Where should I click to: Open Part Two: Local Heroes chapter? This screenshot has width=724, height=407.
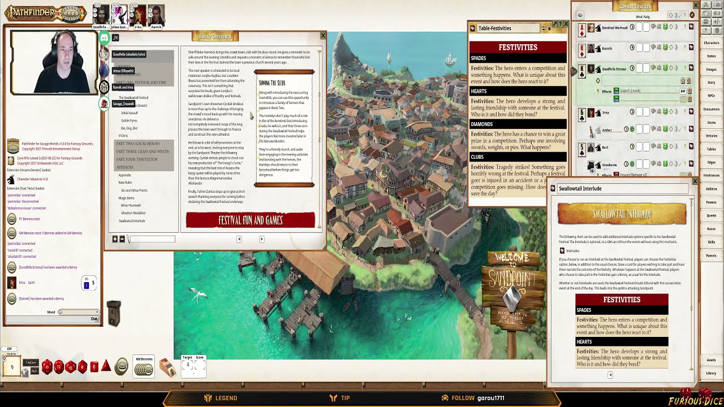click(x=138, y=144)
